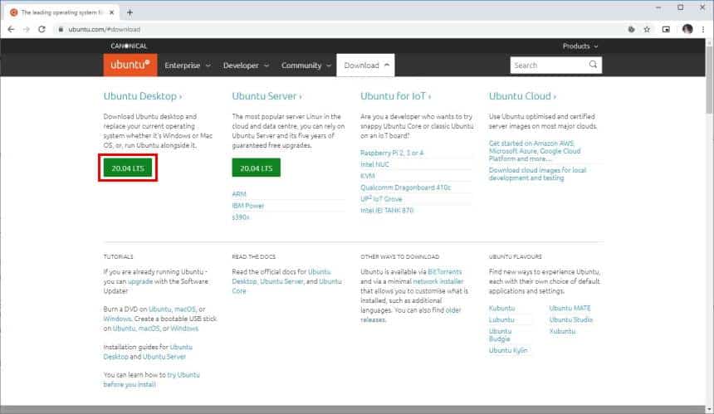Open the Intel IEI TANK 870 link
Viewport: 714px width, 414px height.
pos(387,210)
